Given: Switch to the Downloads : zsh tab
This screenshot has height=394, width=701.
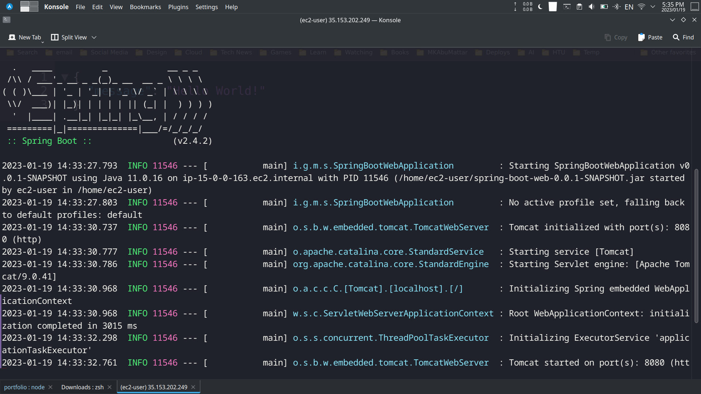Looking at the screenshot, I should 82,387.
